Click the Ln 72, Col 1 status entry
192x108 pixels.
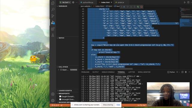point(142,105)
